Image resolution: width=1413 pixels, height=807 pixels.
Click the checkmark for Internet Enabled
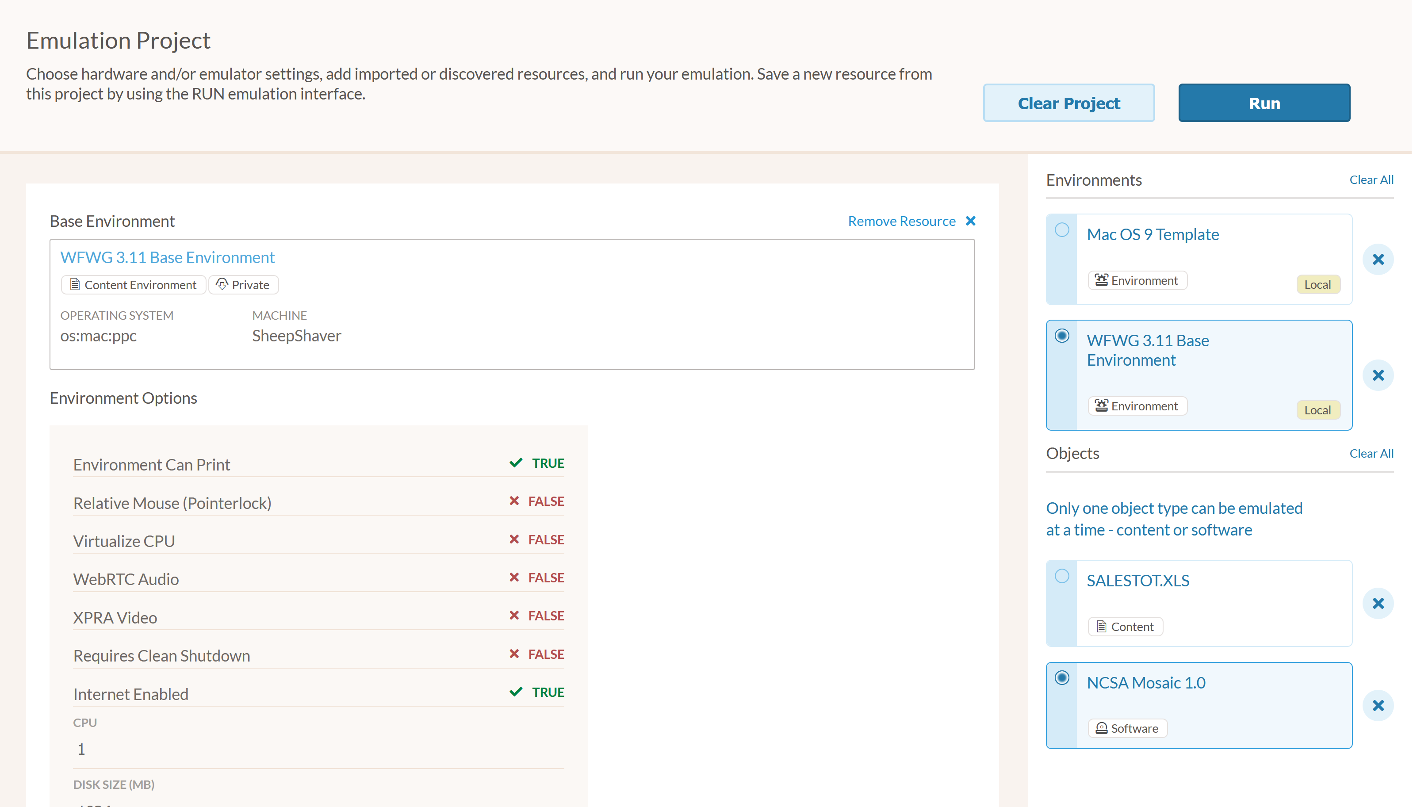tap(516, 692)
